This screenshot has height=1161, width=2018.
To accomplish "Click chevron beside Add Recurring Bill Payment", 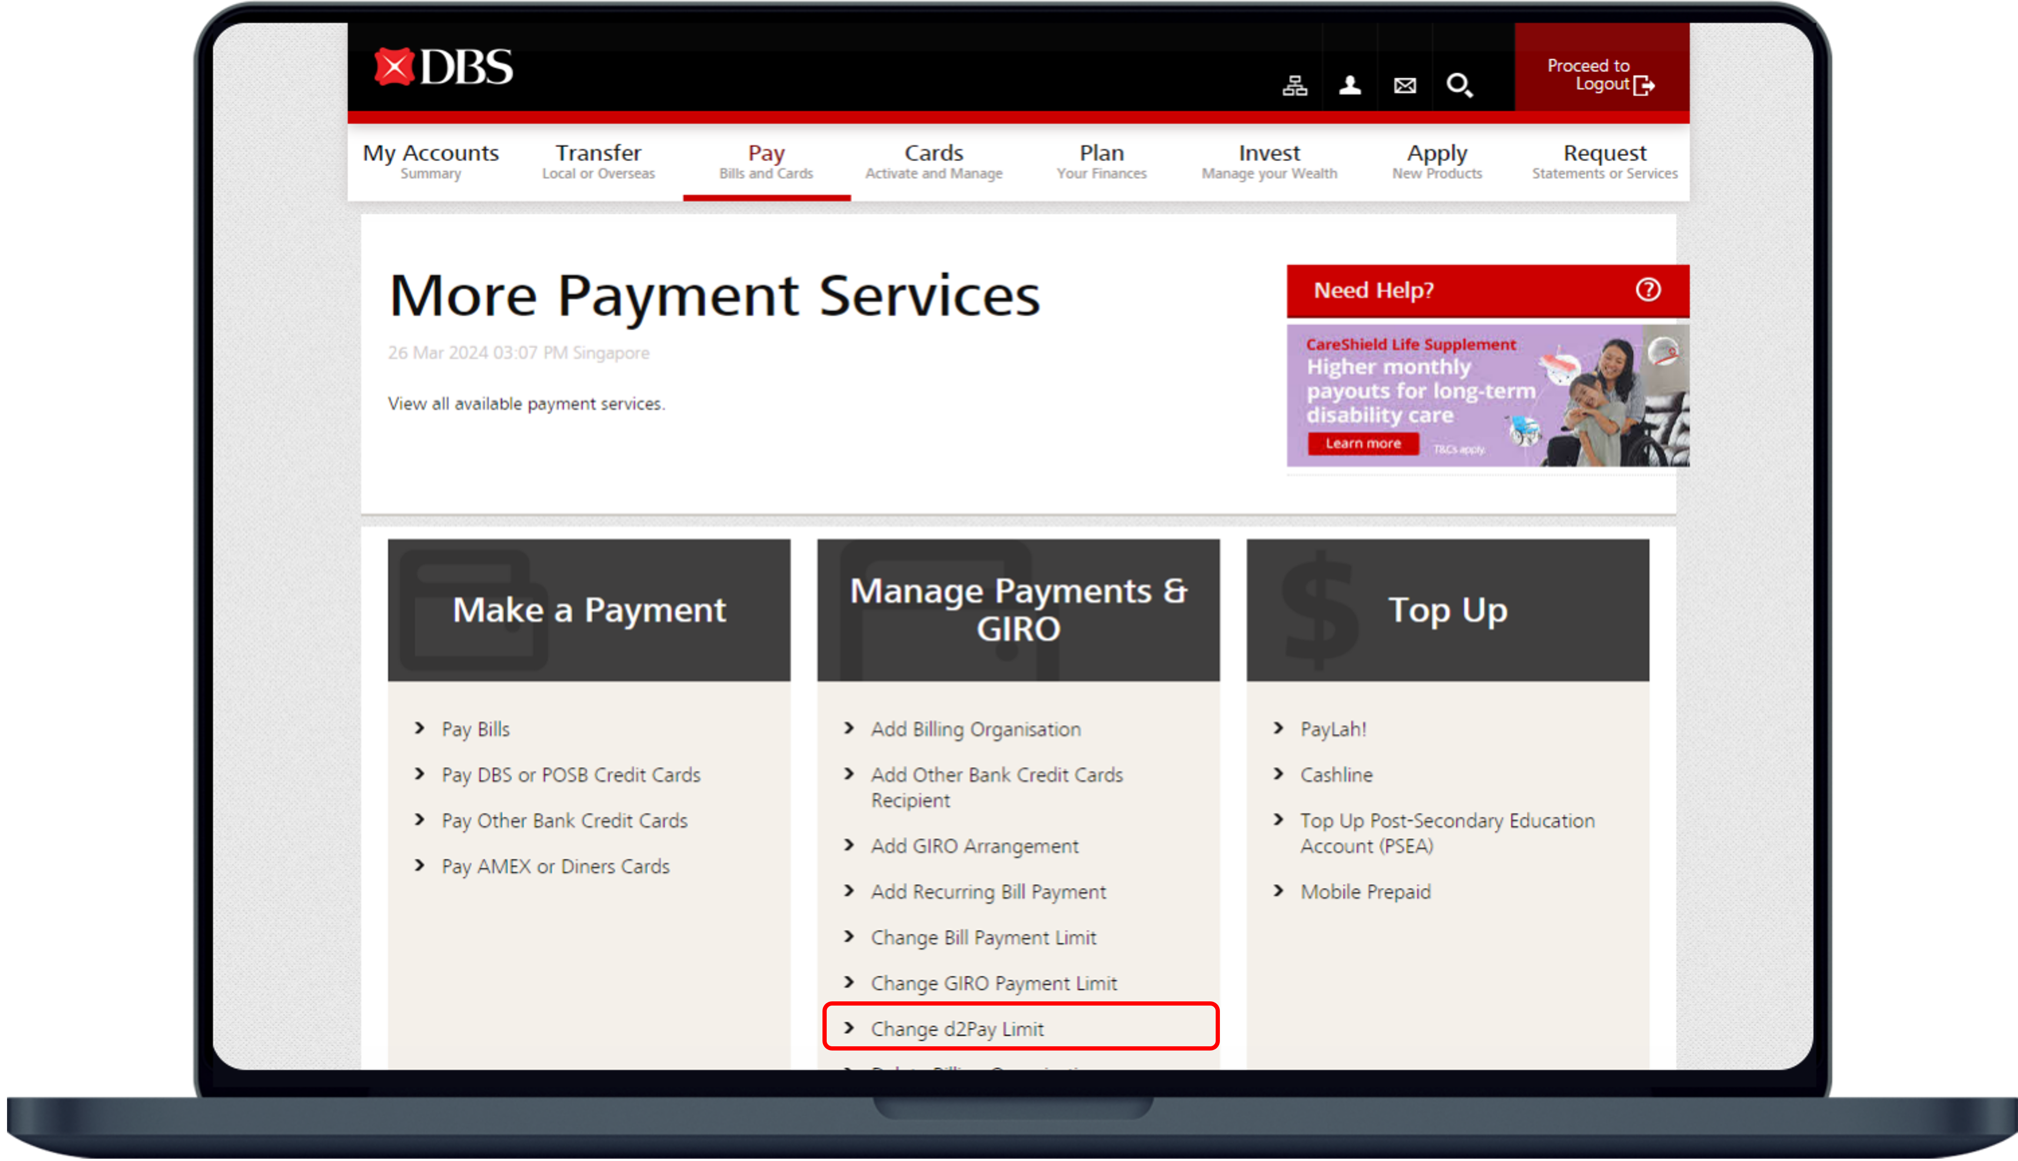I will [x=848, y=891].
